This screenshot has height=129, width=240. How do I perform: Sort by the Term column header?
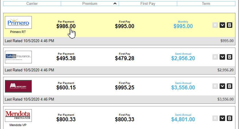[206, 4]
